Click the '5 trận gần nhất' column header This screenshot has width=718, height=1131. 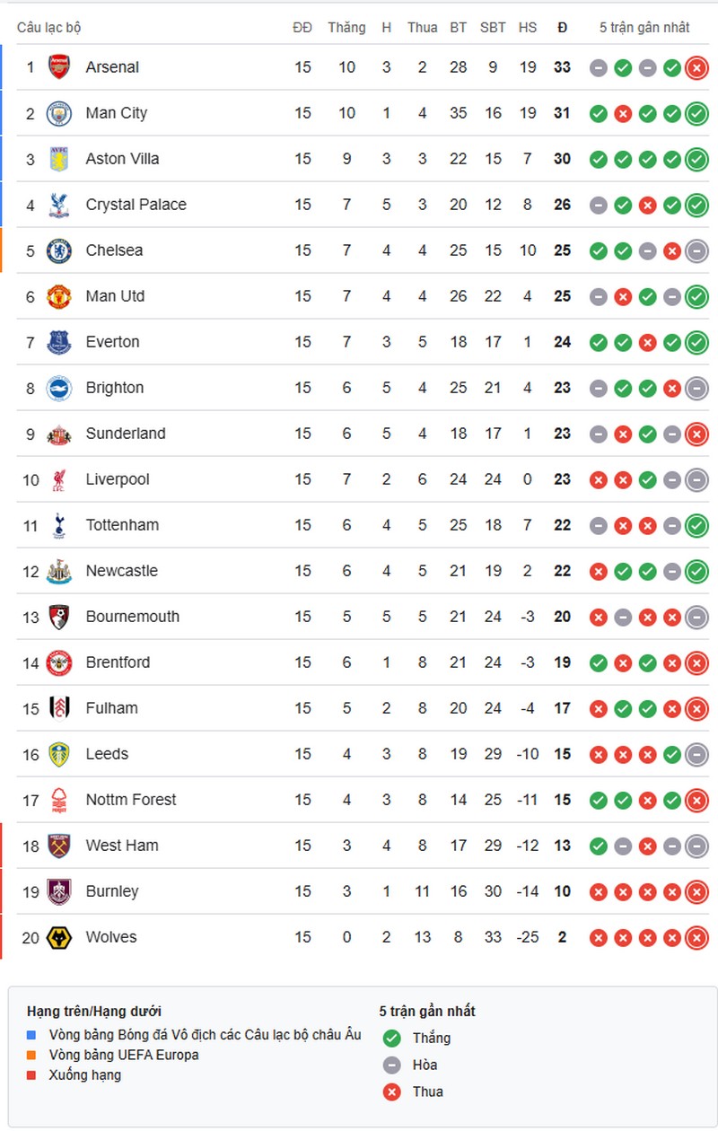point(644,28)
